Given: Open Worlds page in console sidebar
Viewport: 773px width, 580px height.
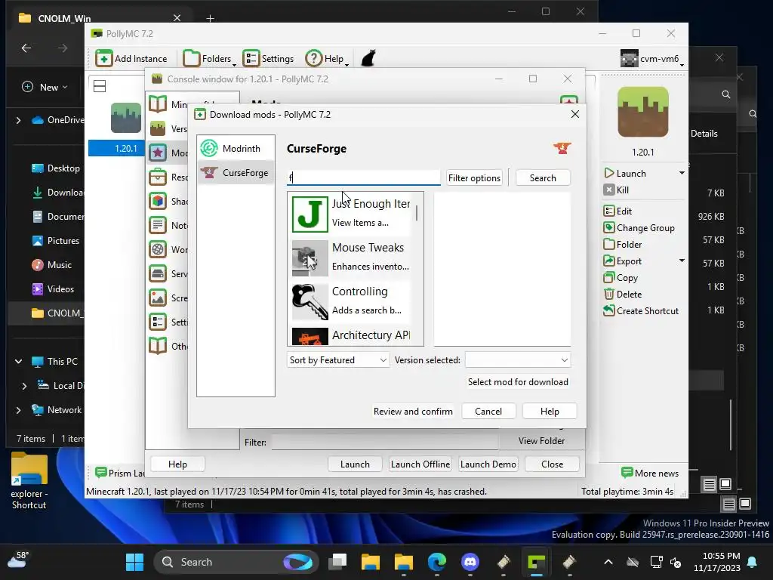Looking at the screenshot, I should pyautogui.click(x=168, y=249).
